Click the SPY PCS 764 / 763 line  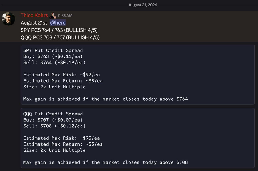59,30
